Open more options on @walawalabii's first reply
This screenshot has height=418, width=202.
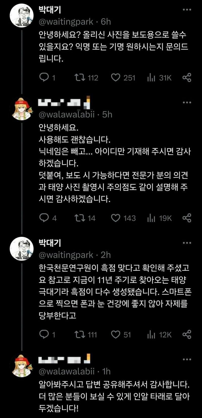pos(187,103)
